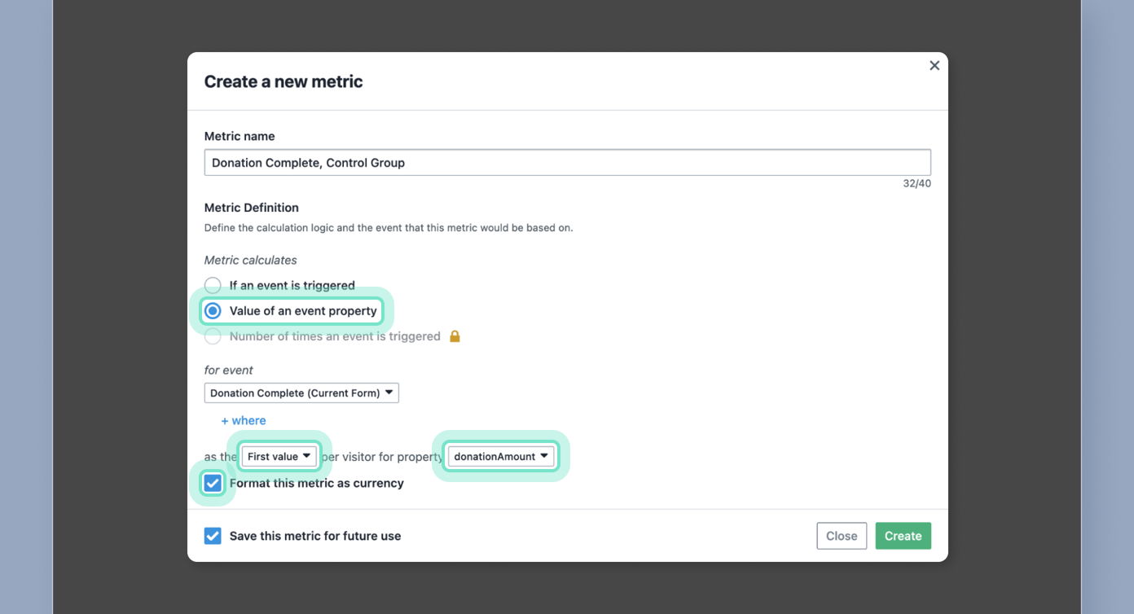Click the chevron on the event dropdown
This screenshot has height=614, width=1134.
click(389, 393)
